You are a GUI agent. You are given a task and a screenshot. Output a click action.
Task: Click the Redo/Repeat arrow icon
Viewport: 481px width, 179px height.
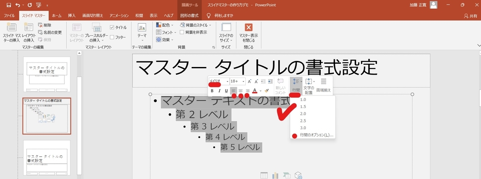(29, 5)
